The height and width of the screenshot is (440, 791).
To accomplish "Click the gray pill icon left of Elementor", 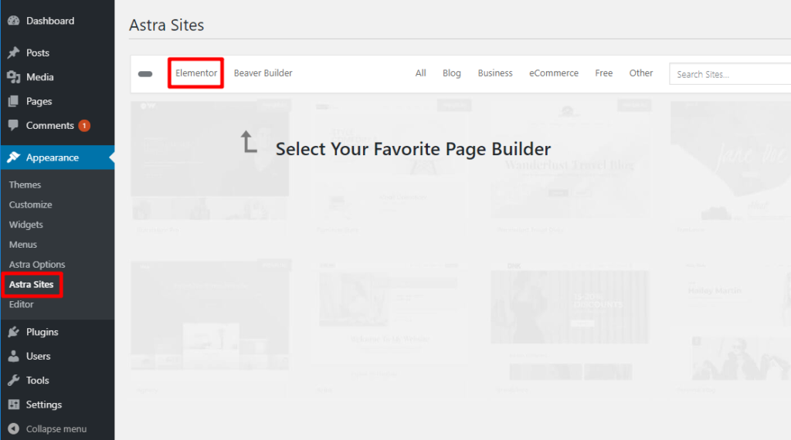I will 145,74.
